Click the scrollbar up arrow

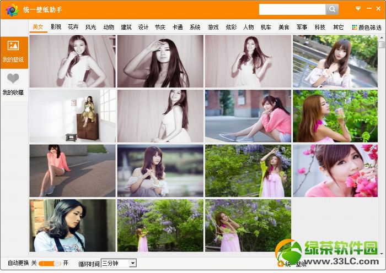tap(382, 38)
